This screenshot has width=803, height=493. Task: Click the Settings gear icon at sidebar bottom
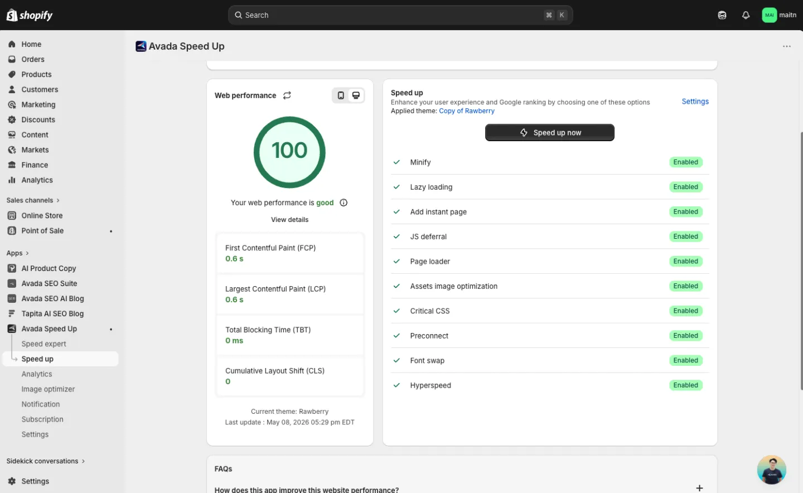[12, 481]
